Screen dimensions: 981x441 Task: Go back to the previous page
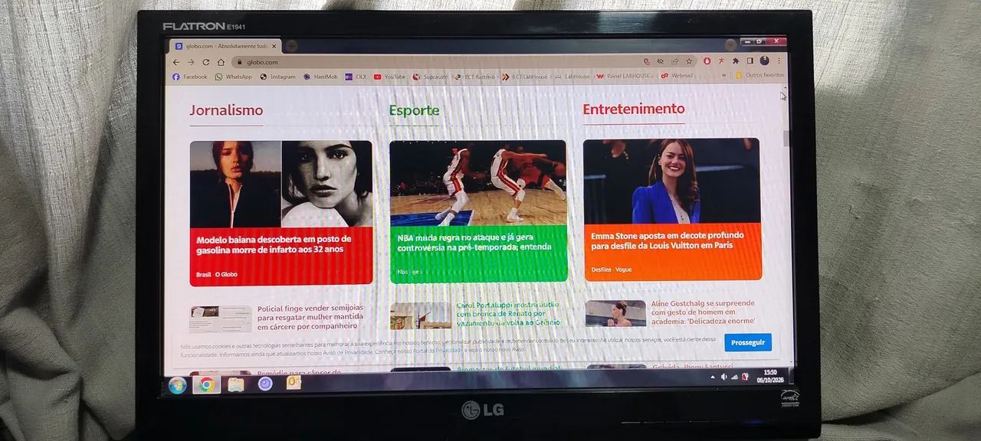click(x=176, y=62)
